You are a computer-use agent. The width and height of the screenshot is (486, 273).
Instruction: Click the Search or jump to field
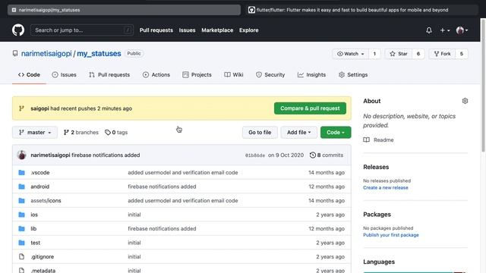point(82,30)
